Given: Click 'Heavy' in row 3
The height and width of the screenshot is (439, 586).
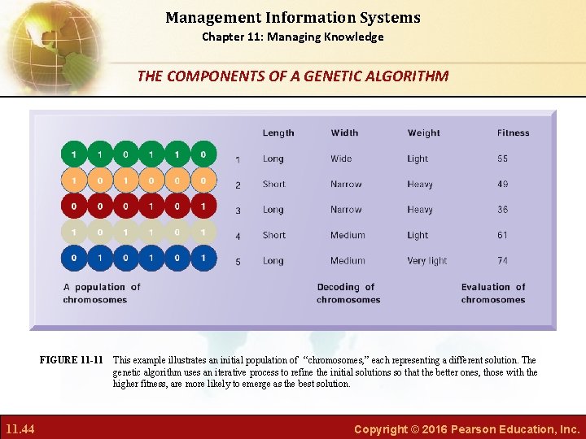Looking at the screenshot, I should pyautogui.click(x=420, y=210).
